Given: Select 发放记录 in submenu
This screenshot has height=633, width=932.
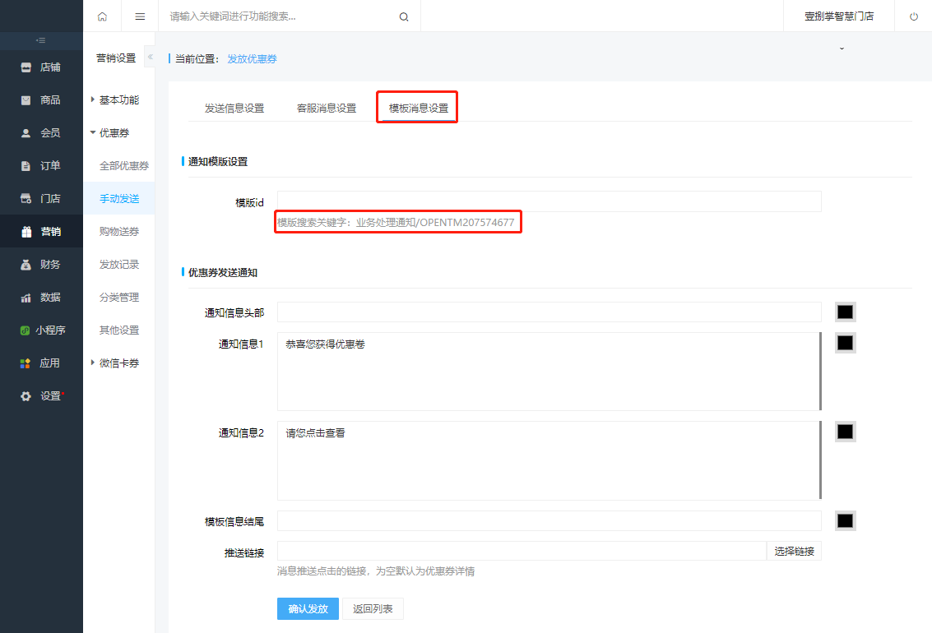Looking at the screenshot, I should [119, 264].
